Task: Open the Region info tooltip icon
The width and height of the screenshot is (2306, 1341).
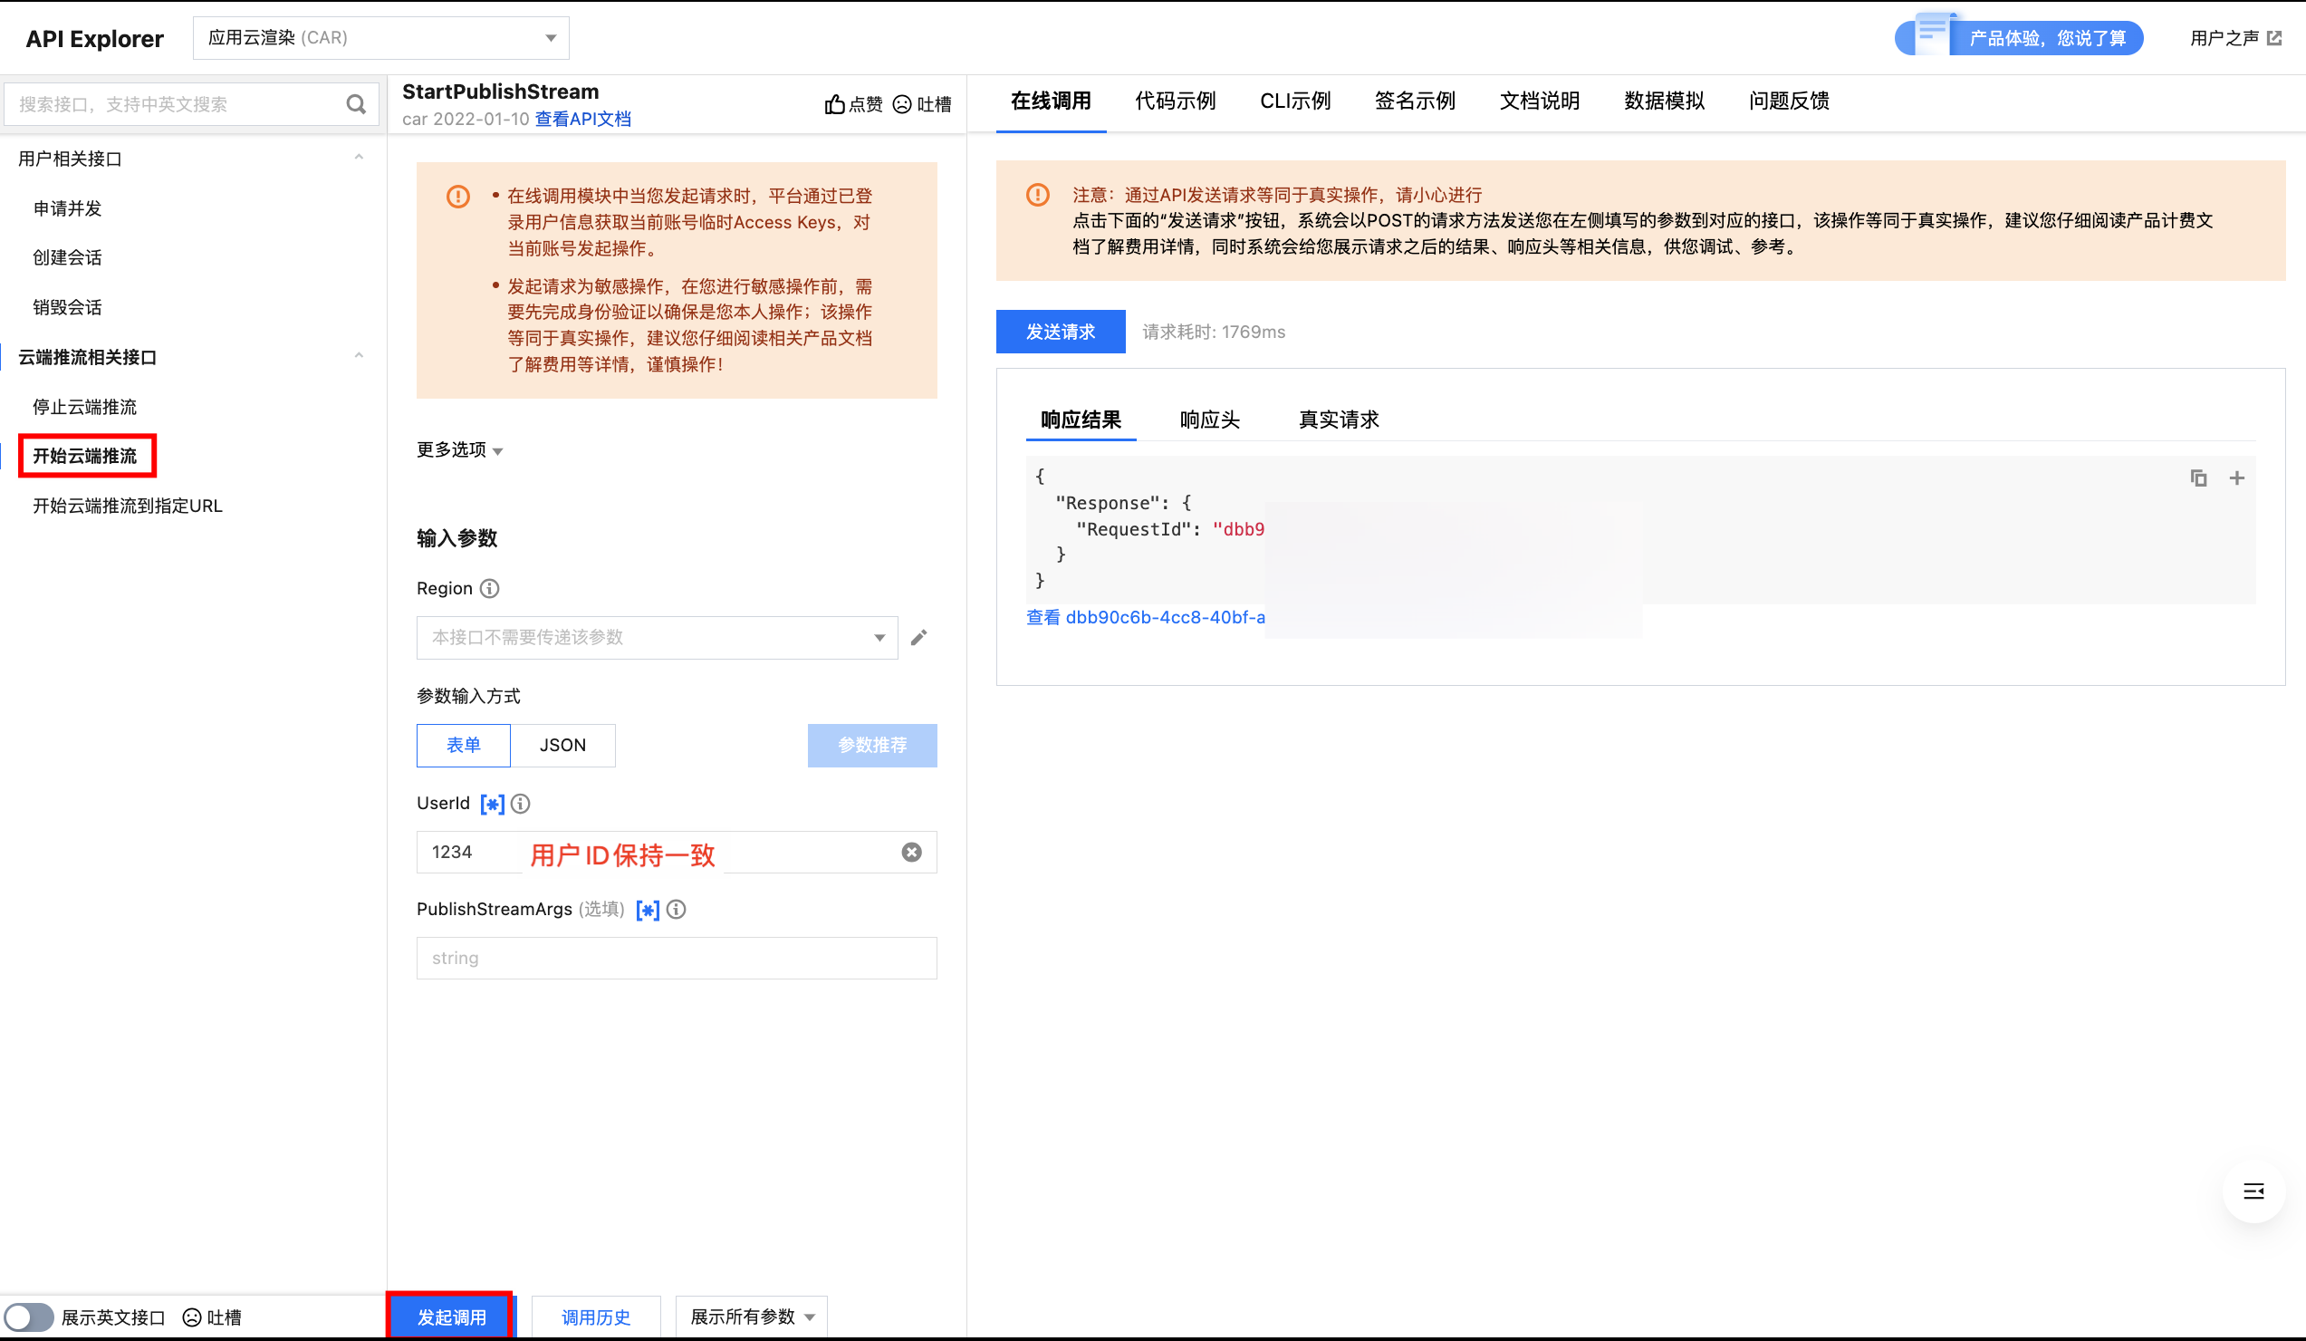Action: pyautogui.click(x=490, y=589)
